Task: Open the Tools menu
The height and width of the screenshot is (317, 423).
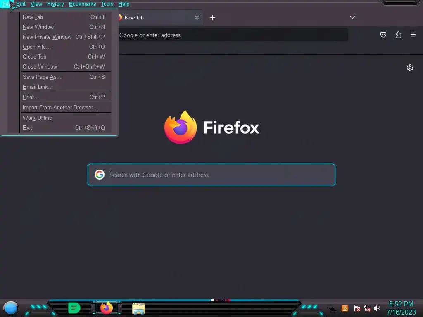Action: (107, 4)
